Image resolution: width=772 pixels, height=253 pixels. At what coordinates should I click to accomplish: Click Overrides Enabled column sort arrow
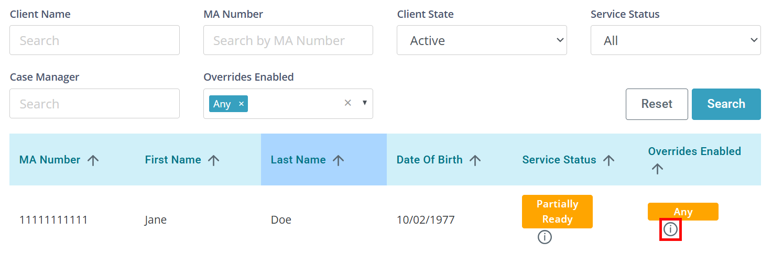click(x=657, y=169)
